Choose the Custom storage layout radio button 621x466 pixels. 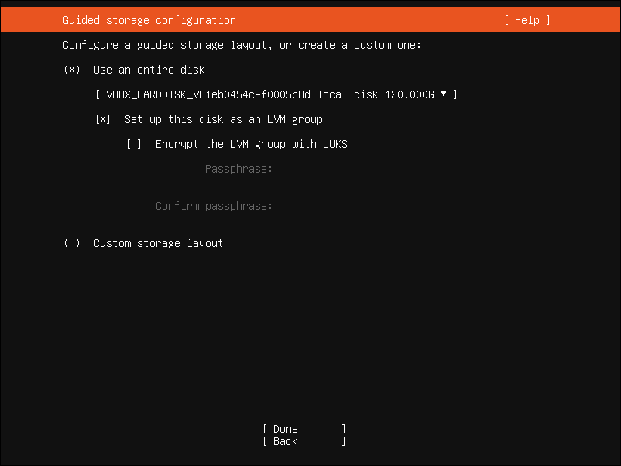point(72,243)
